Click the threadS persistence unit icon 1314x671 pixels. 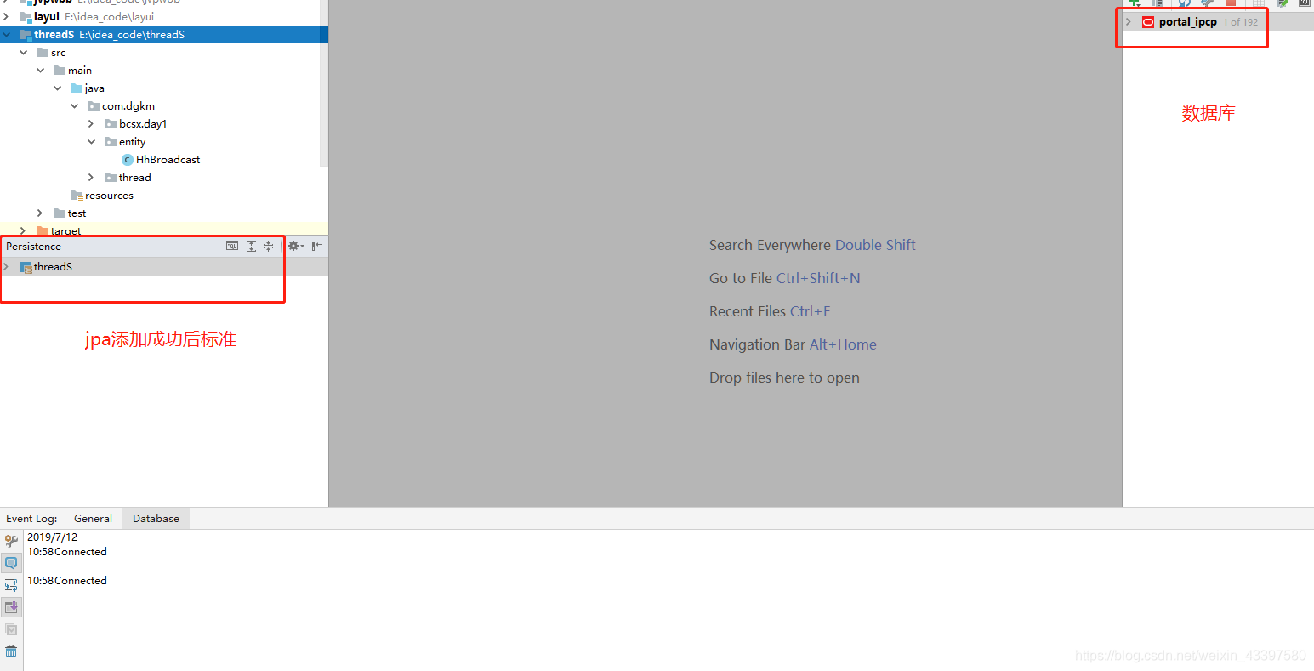[x=26, y=267]
